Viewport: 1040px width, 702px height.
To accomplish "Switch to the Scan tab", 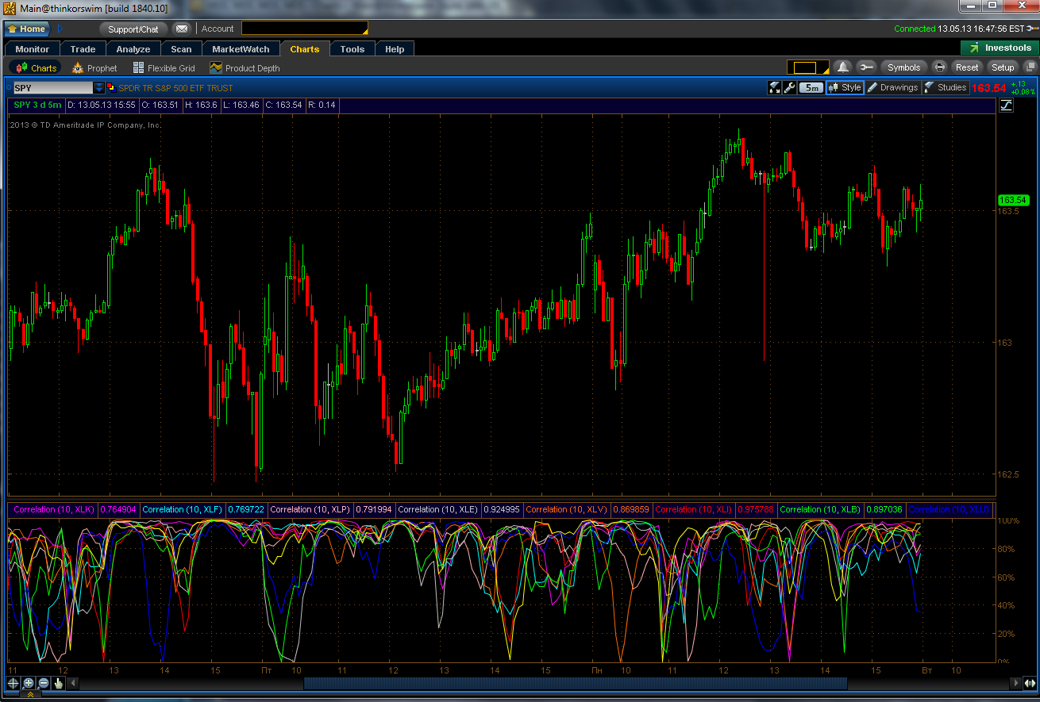I will click(x=181, y=49).
